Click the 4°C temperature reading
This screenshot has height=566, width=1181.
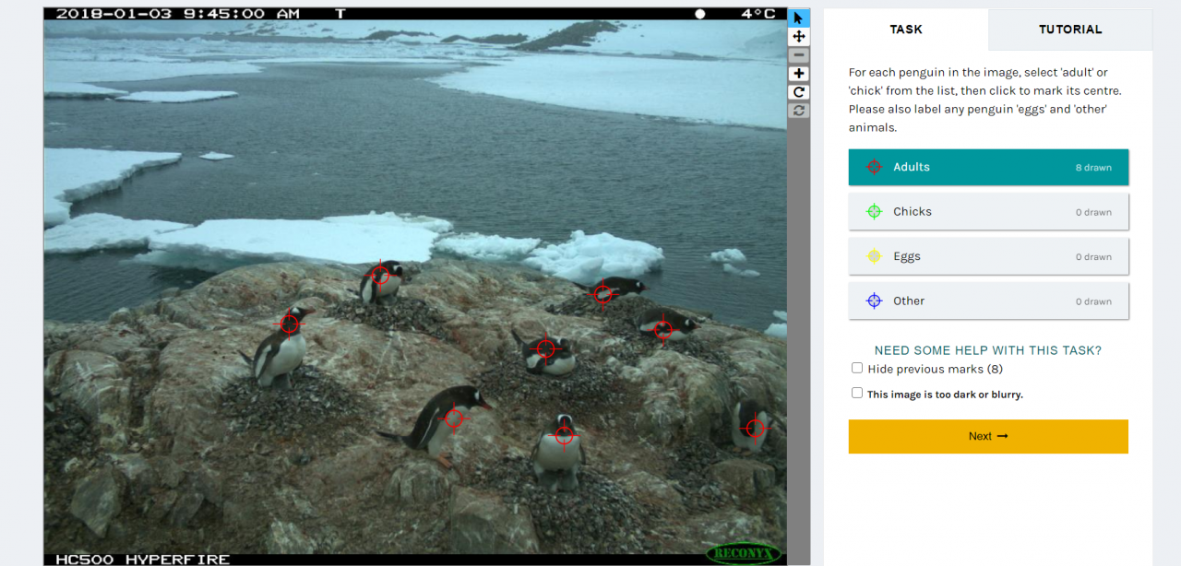coord(758,14)
